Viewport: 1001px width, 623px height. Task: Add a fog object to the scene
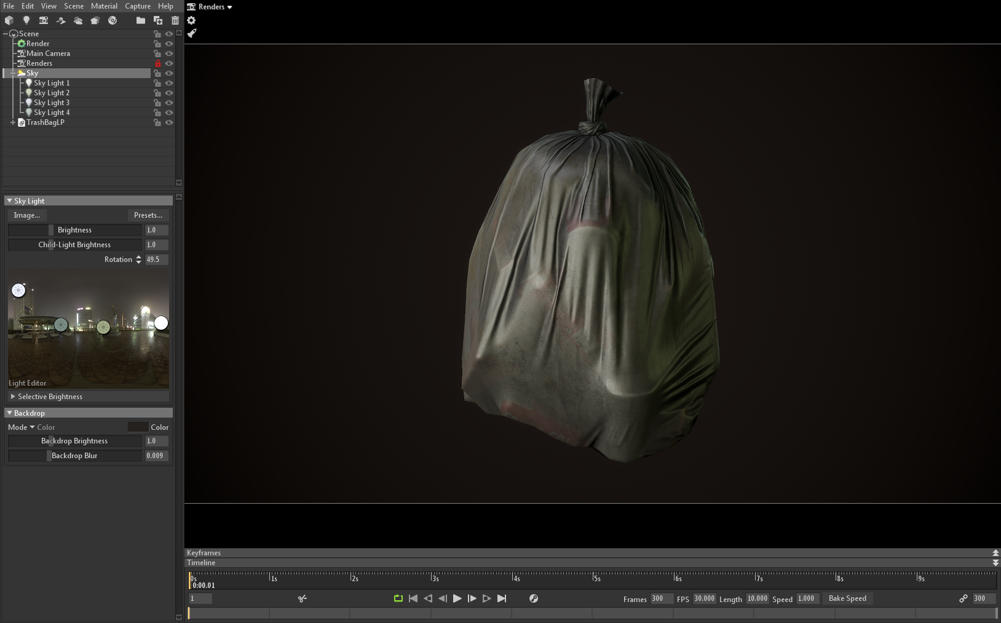point(78,20)
